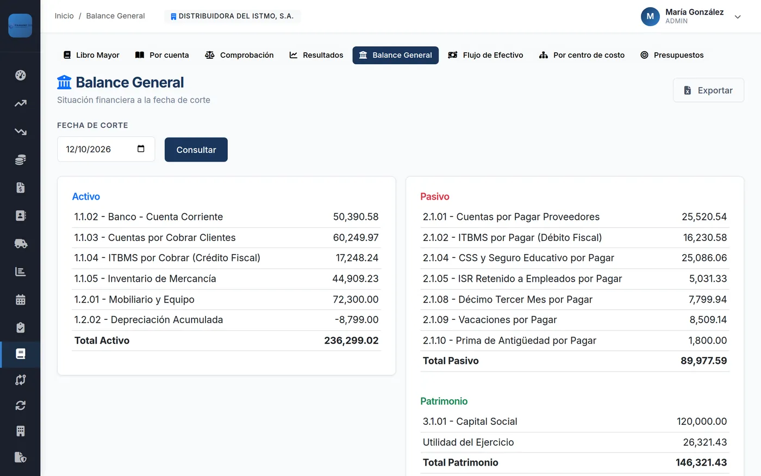Open the coins stack sidebar icon

pos(20,160)
